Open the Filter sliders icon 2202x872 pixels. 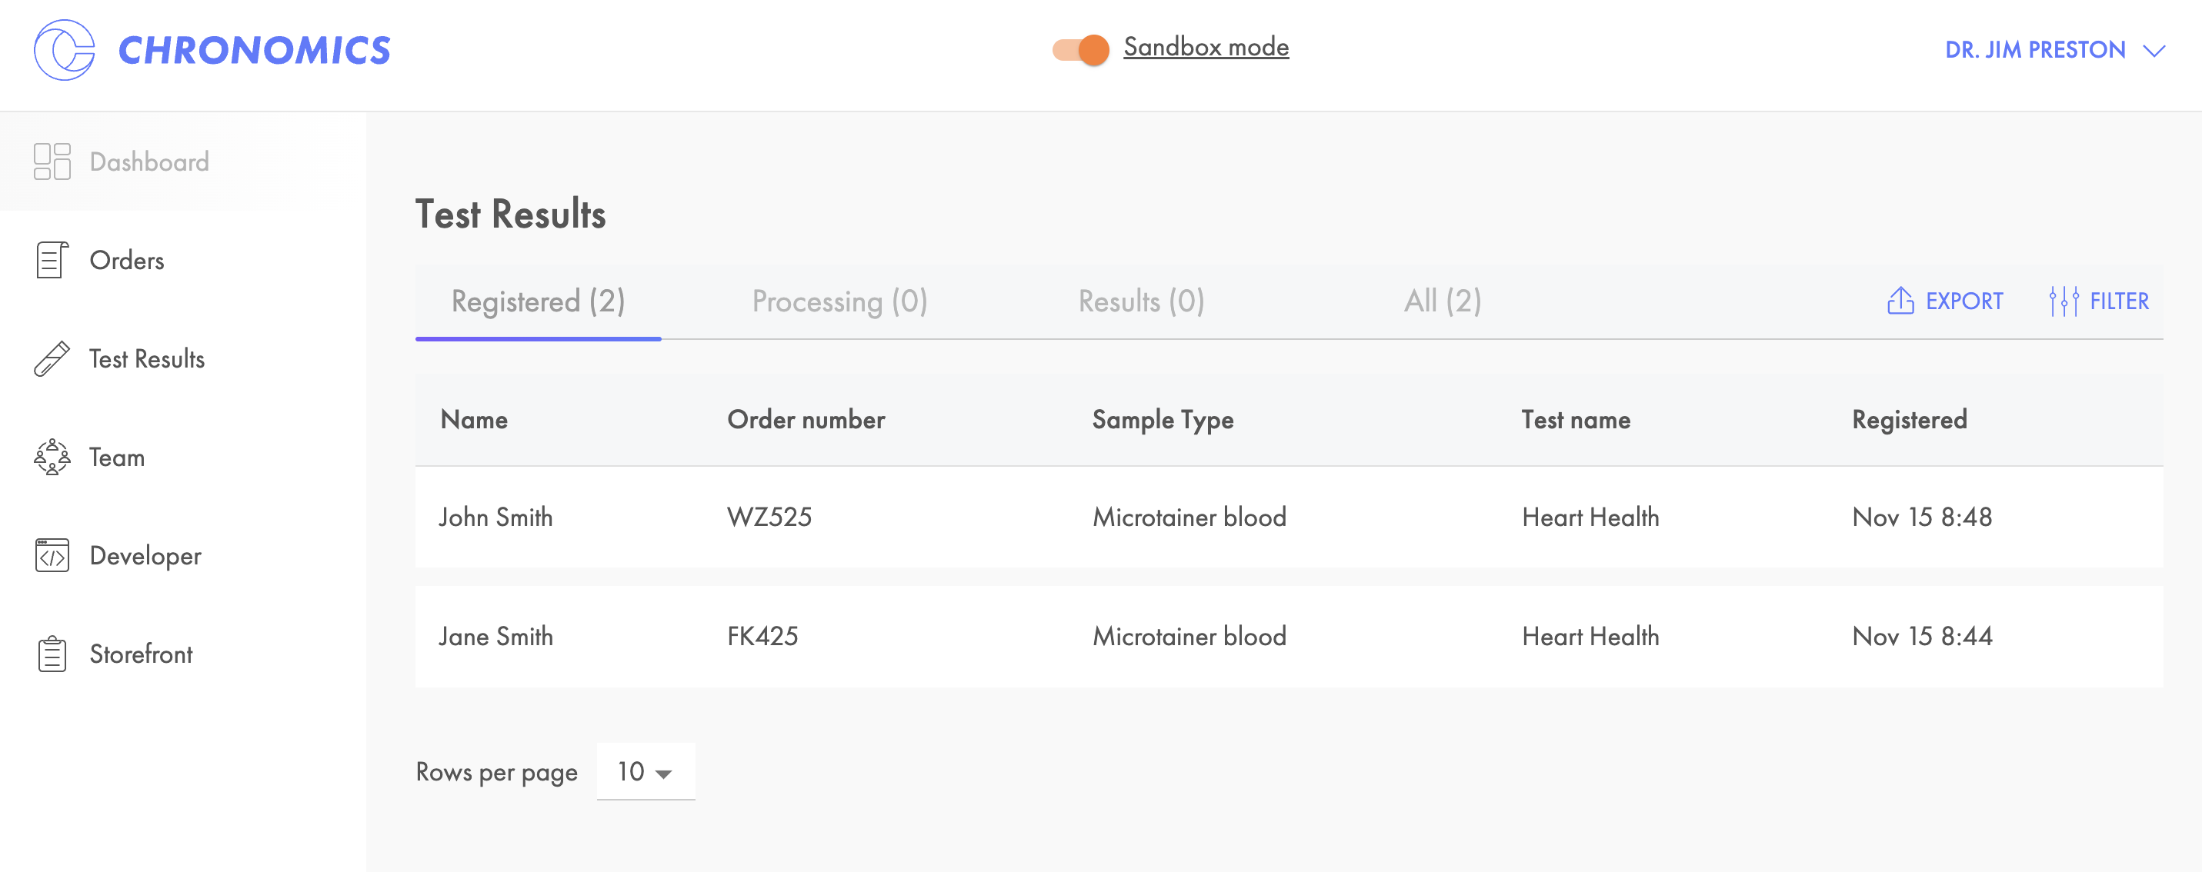click(2063, 301)
